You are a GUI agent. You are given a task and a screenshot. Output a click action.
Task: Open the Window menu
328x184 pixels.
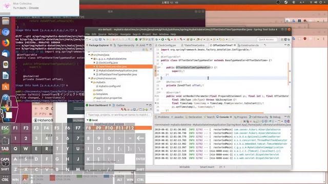164,34
